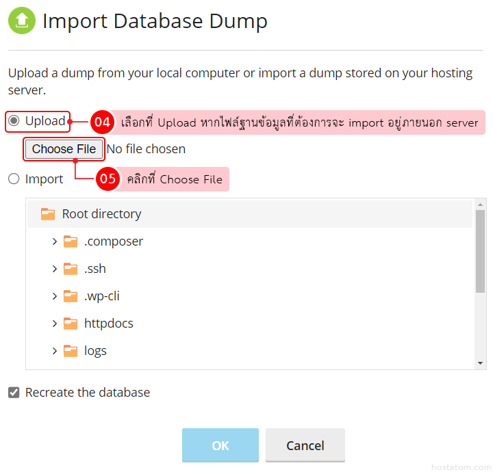Expand the httpdocs tree node
The height and width of the screenshot is (472, 493).
(x=54, y=324)
